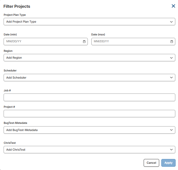Click the Project Plan Type chevron arrow
178x170 pixels.
tap(171, 22)
